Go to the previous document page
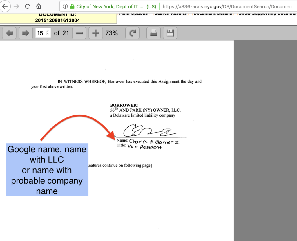297x241 pixels. [x=9, y=33]
